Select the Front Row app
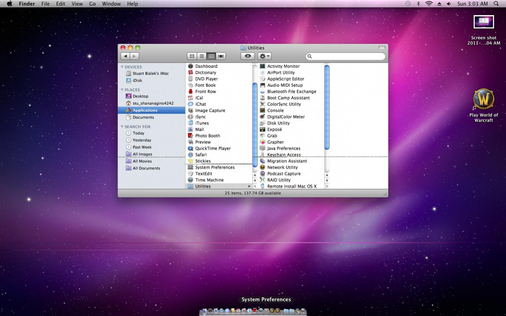This screenshot has width=506, height=316. (x=205, y=91)
